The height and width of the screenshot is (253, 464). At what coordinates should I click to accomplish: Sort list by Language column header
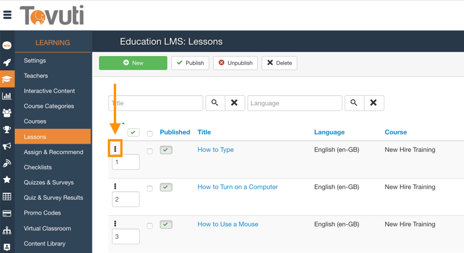329,132
